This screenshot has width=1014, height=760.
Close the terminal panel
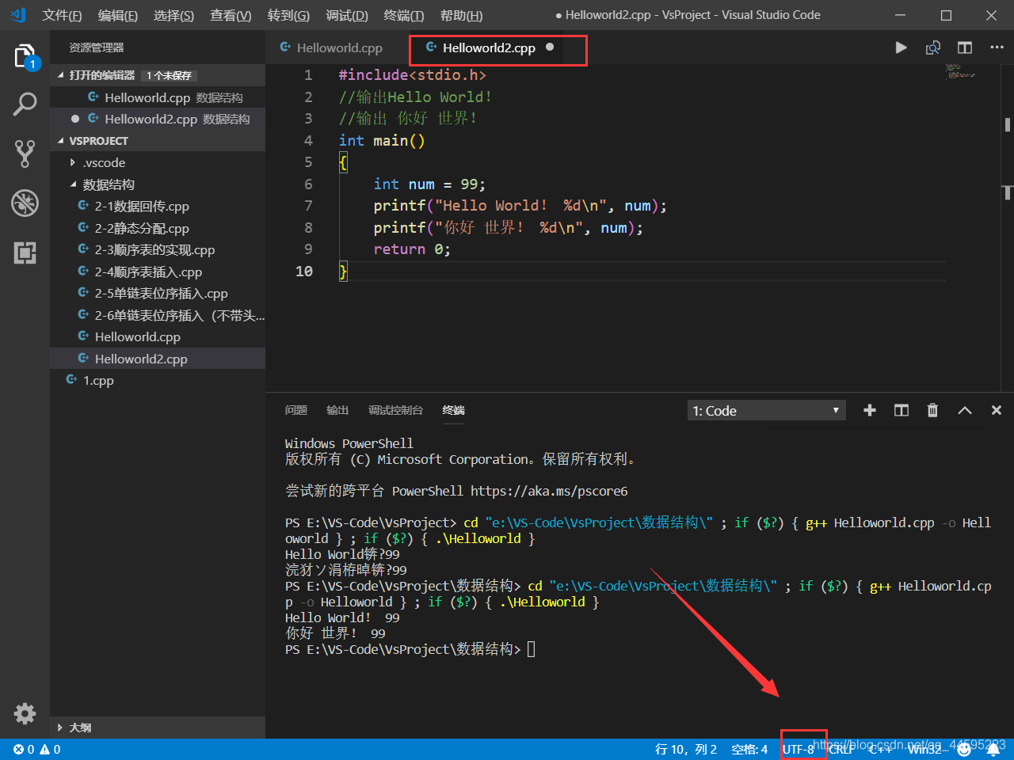997,410
